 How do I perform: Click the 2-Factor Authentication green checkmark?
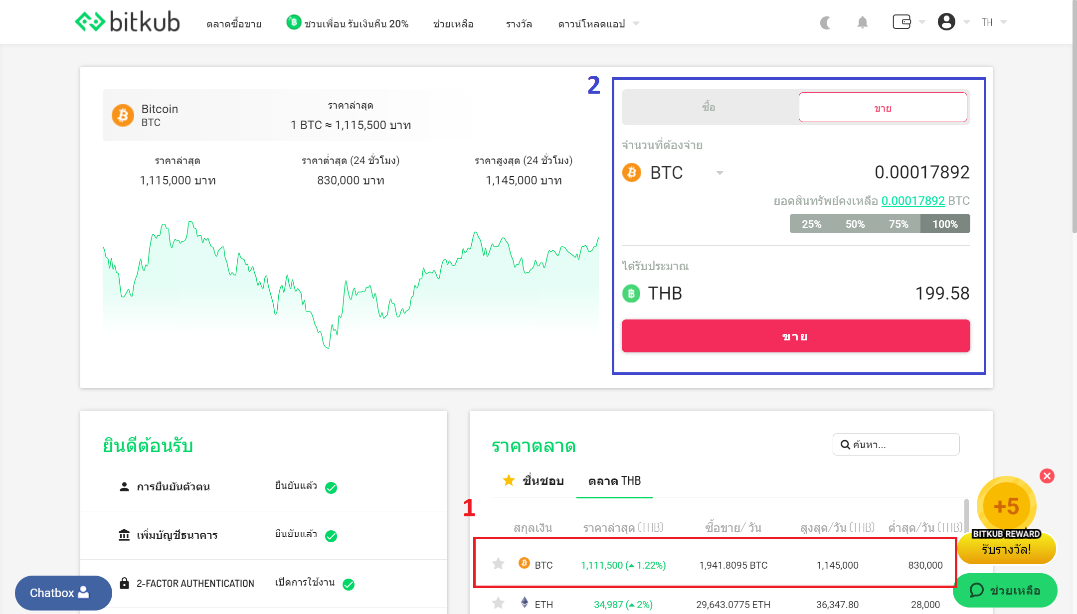tap(349, 584)
